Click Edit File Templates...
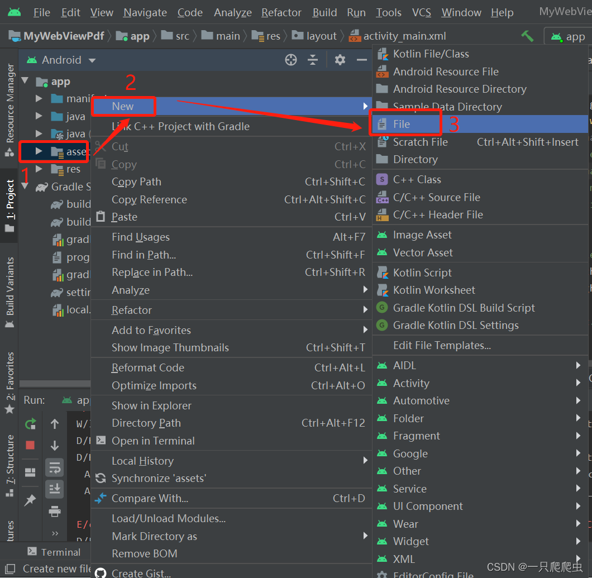 [480, 346]
